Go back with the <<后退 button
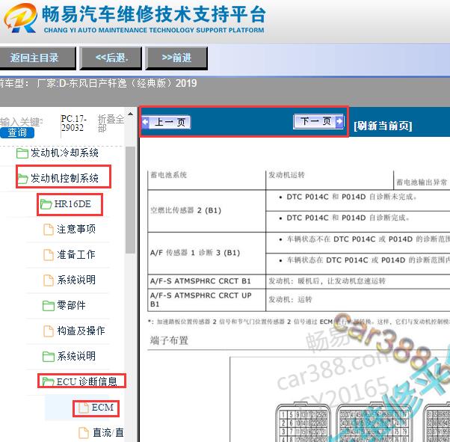The image size is (450, 442). tap(111, 58)
